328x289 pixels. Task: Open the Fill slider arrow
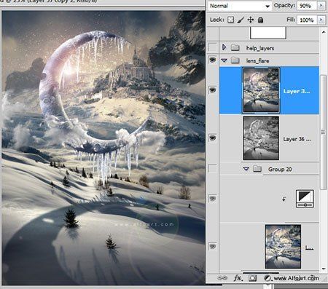321,20
